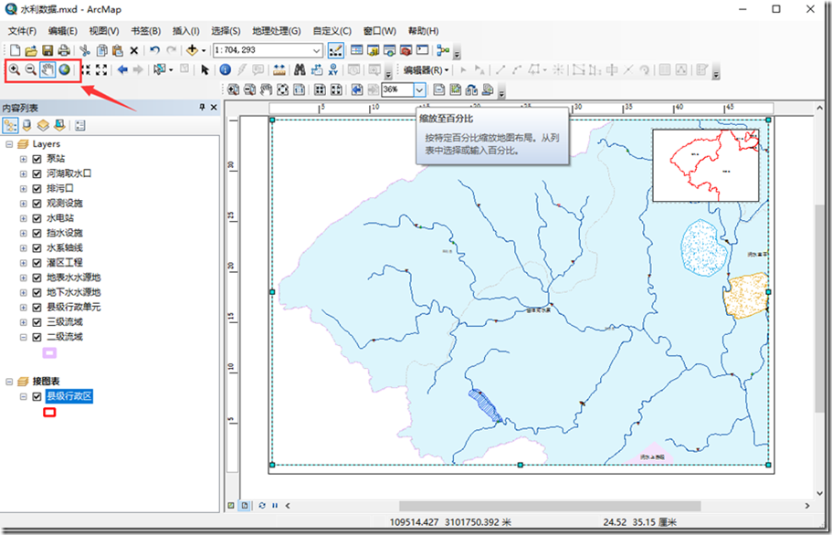Image resolution: width=832 pixels, height=535 pixels.
Task: Expand the 挡水设施 layer
Action: coord(23,233)
